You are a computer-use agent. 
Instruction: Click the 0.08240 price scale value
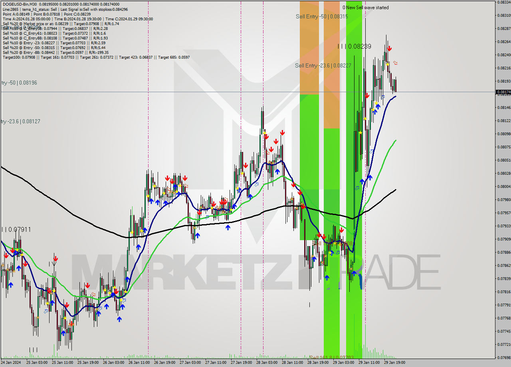pos(503,55)
